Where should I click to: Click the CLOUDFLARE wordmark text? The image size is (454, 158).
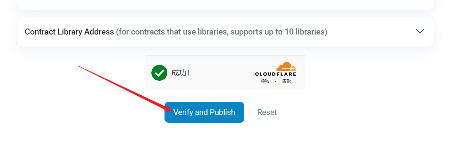click(x=275, y=74)
